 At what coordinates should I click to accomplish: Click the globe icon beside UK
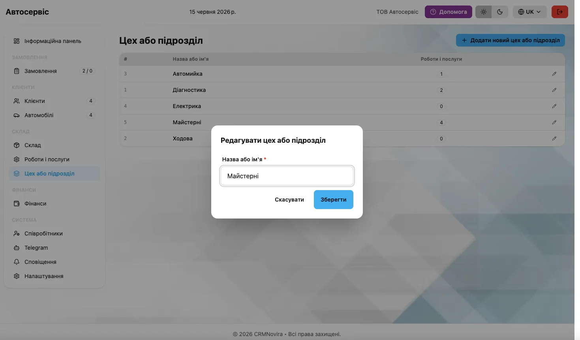(x=521, y=12)
